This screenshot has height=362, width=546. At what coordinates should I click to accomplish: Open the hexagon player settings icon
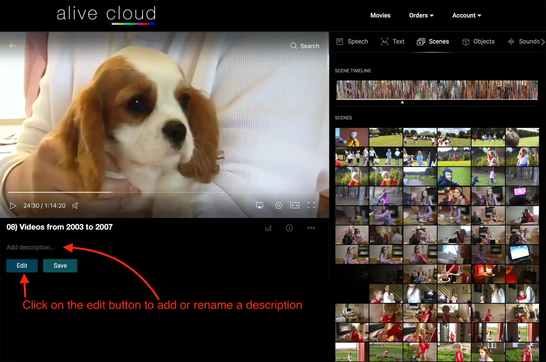pos(278,205)
